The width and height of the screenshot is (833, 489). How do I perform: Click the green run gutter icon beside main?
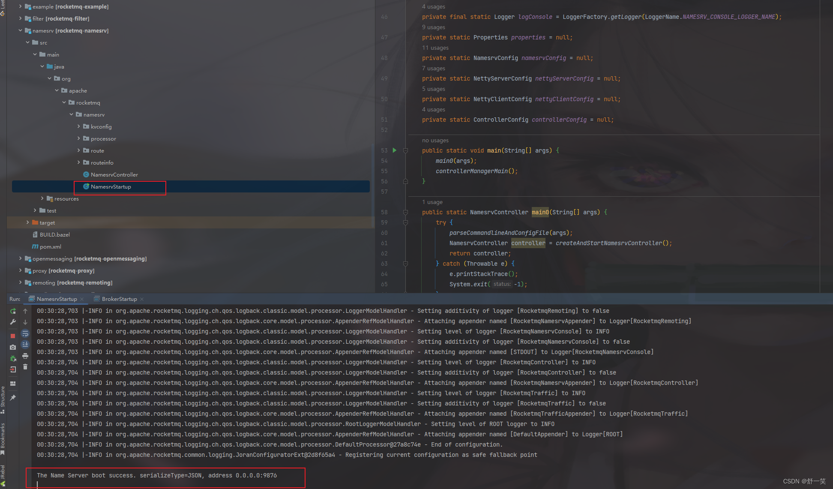[x=394, y=150]
